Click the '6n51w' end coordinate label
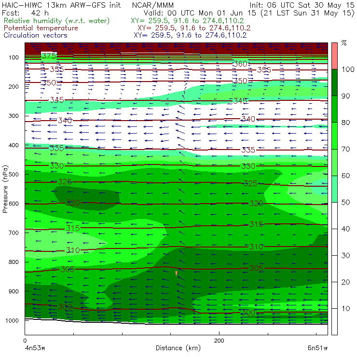Screen dimensions: 357x357 (317, 348)
